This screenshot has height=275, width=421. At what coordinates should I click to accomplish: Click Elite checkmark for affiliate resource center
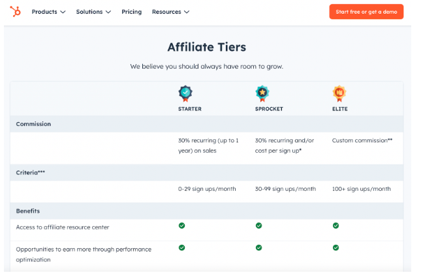[335, 225]
